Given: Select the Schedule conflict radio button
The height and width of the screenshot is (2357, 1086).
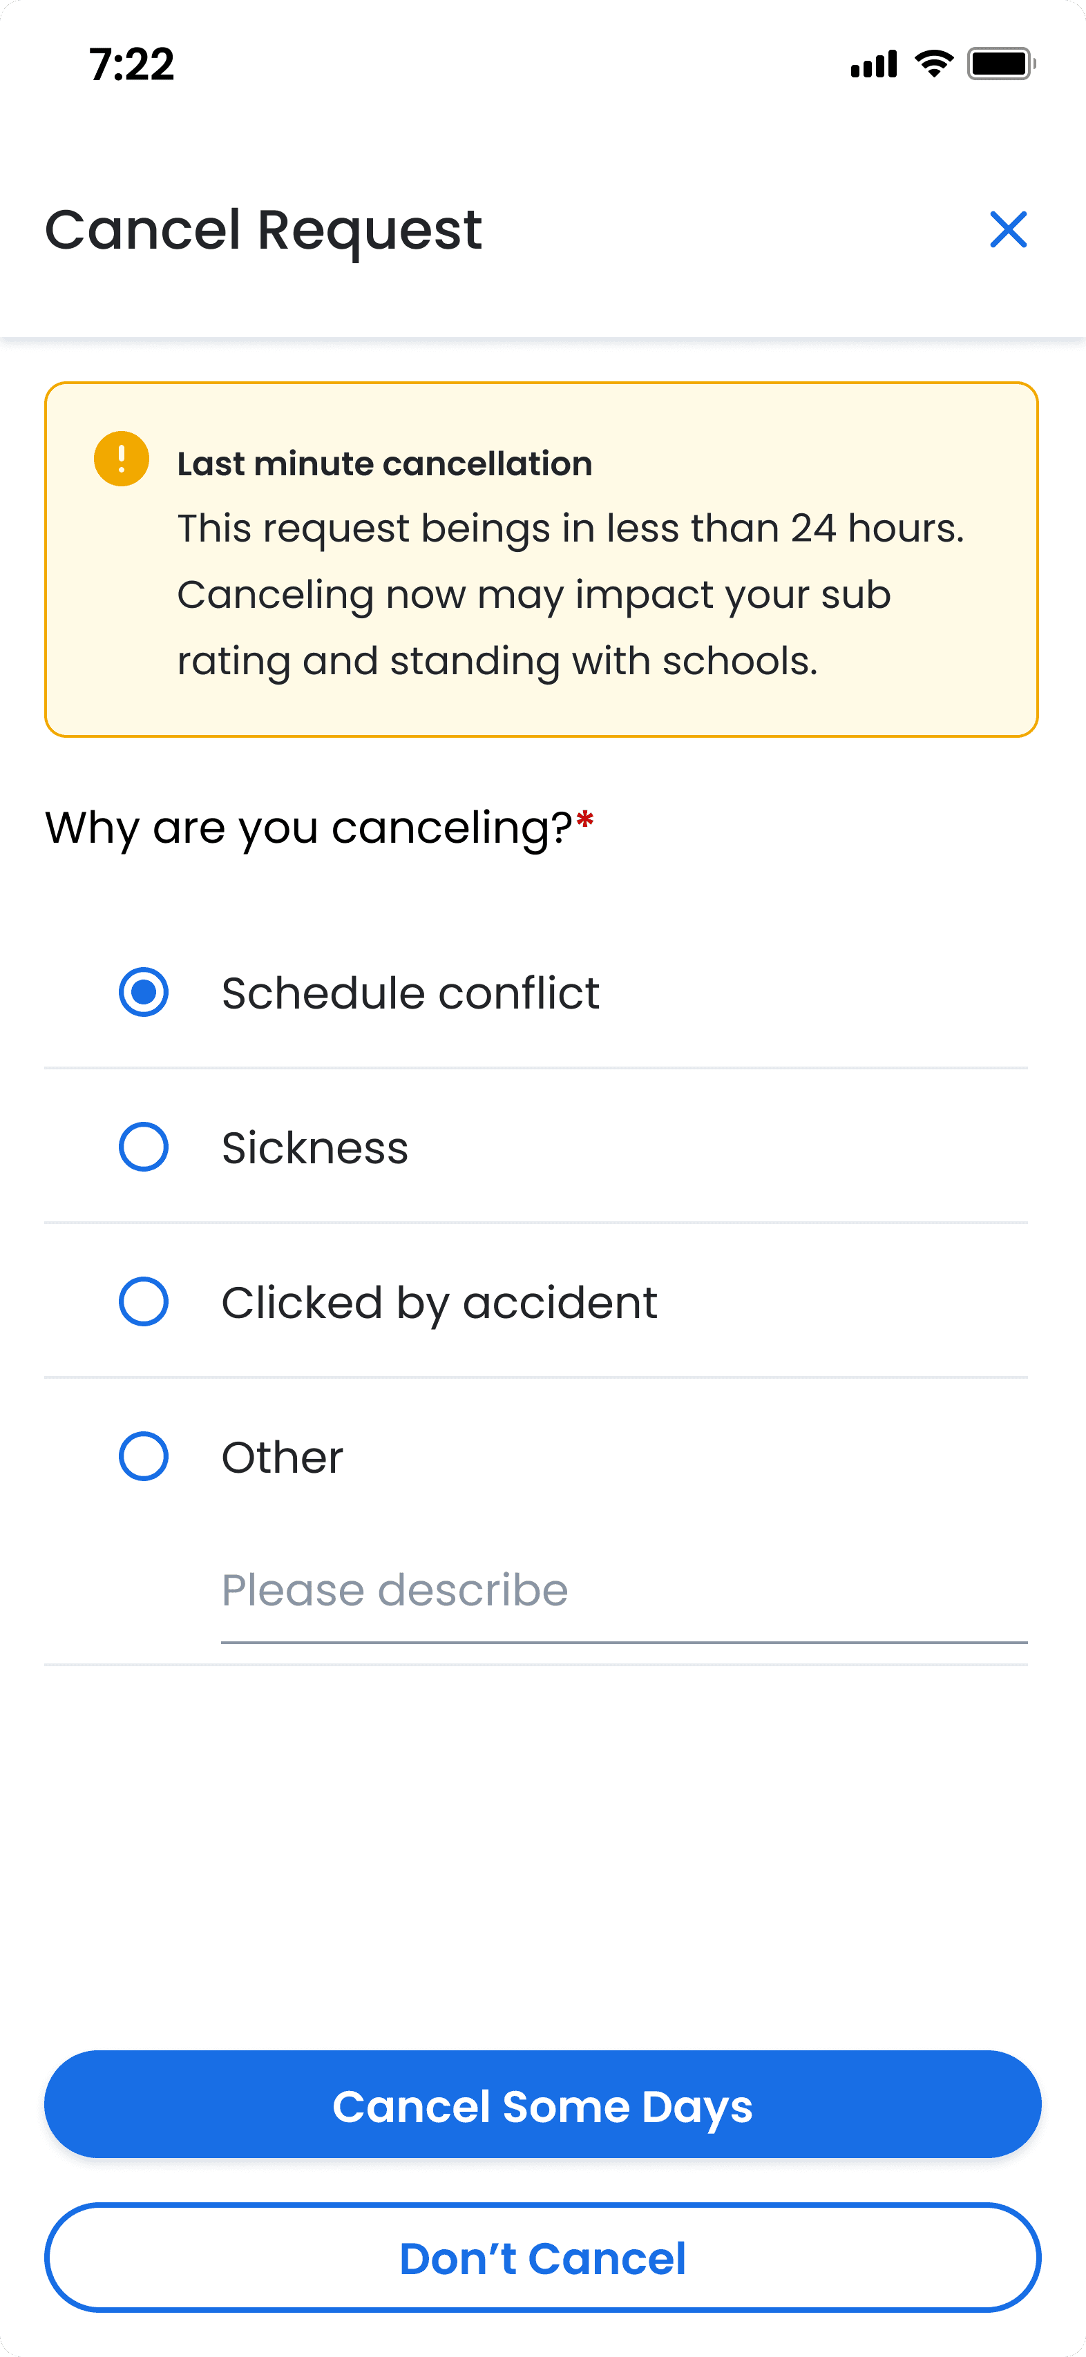Looking at the screenshot, I should tap(144, 992).
